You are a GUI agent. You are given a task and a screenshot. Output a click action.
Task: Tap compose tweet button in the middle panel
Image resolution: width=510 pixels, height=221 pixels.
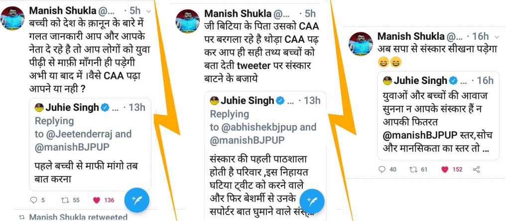[312, 201]
